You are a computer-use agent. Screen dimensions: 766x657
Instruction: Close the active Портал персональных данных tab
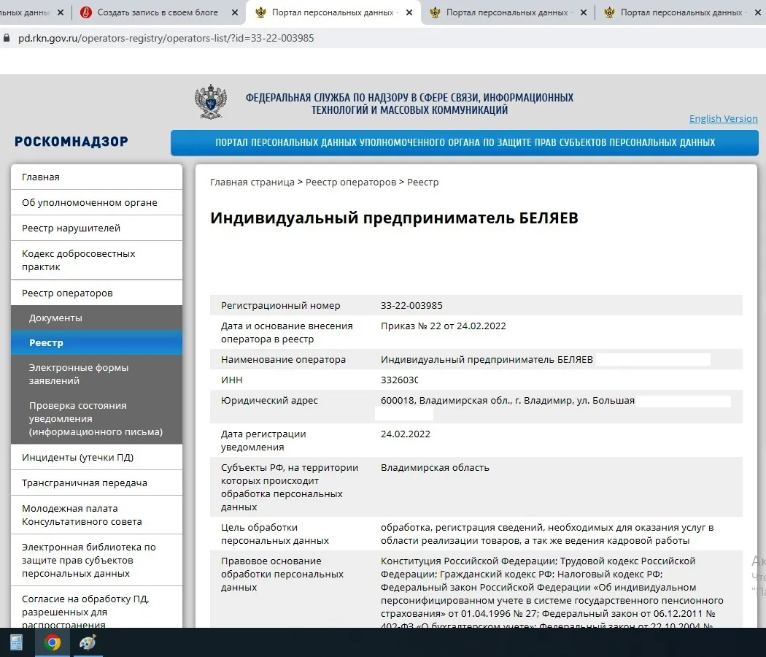coord(409,12)
